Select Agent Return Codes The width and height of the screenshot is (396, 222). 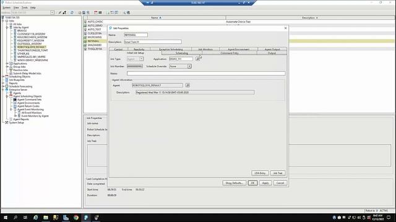click(x=28, y=106)
